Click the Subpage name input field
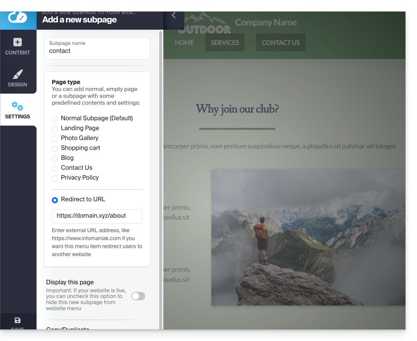 pyautogui.click(x=97, y=51)
